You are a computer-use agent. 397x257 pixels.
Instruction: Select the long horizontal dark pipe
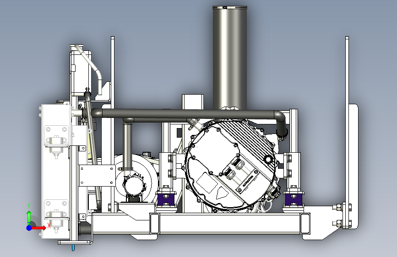point(189,114)
